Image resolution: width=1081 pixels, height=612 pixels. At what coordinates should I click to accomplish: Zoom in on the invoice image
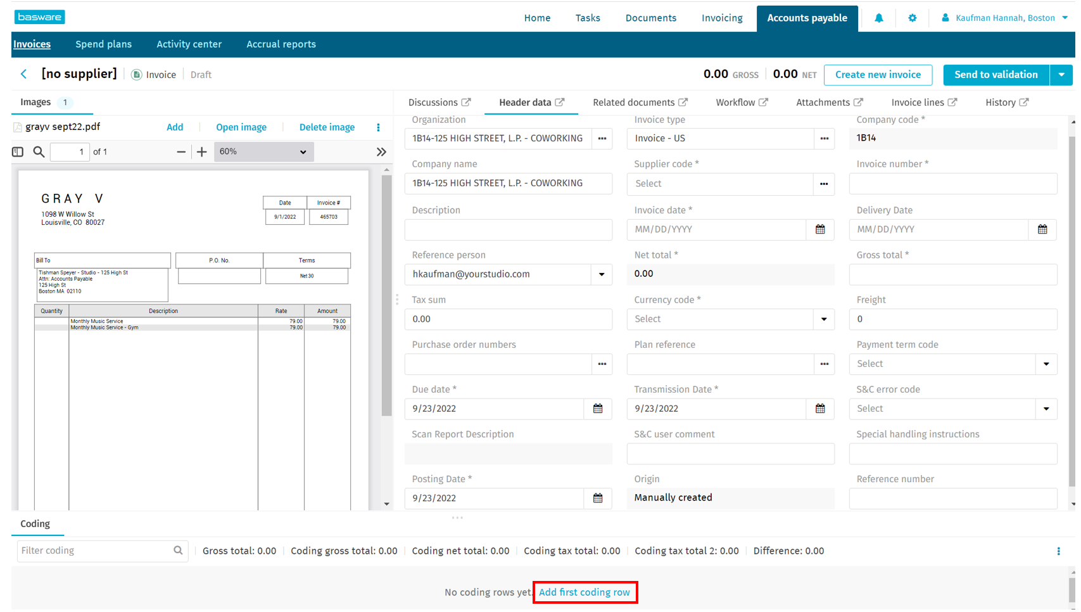point(201,152)
